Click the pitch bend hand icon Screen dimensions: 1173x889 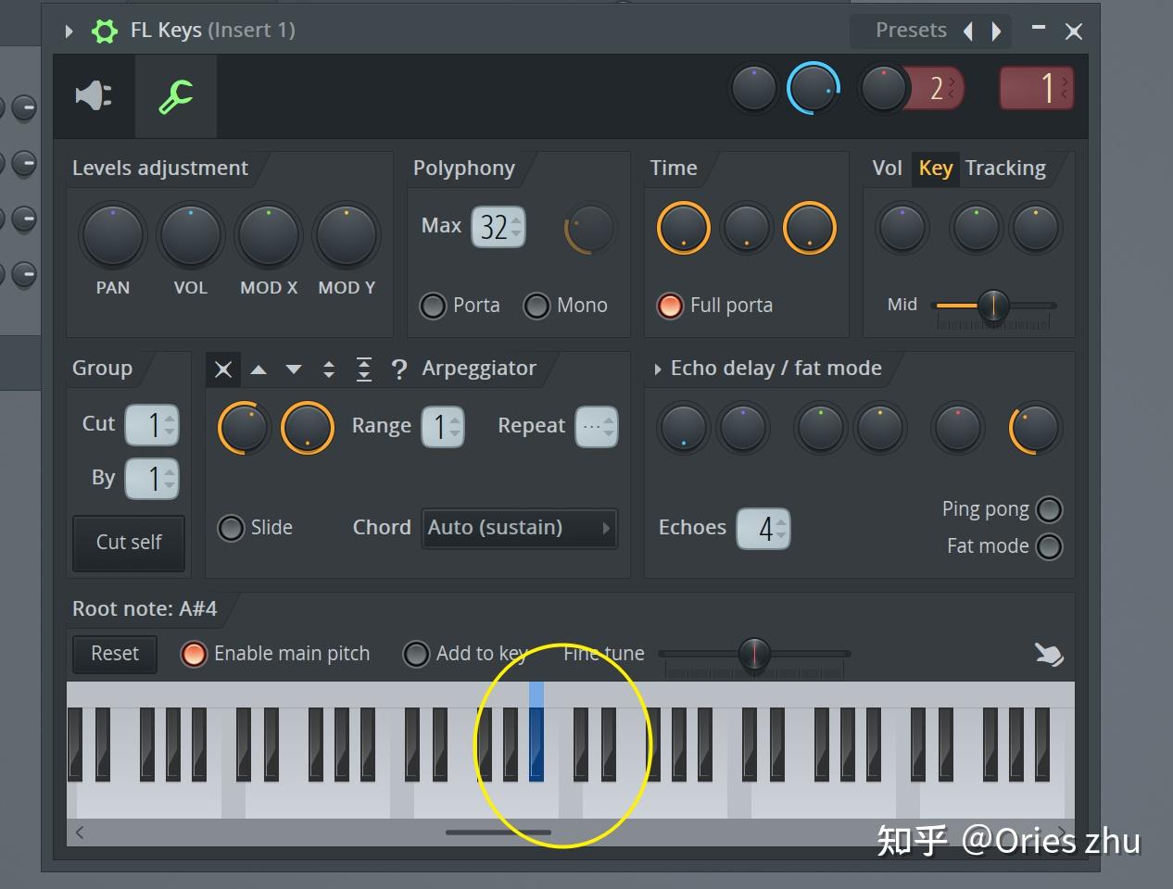[x=1048, y=654]
